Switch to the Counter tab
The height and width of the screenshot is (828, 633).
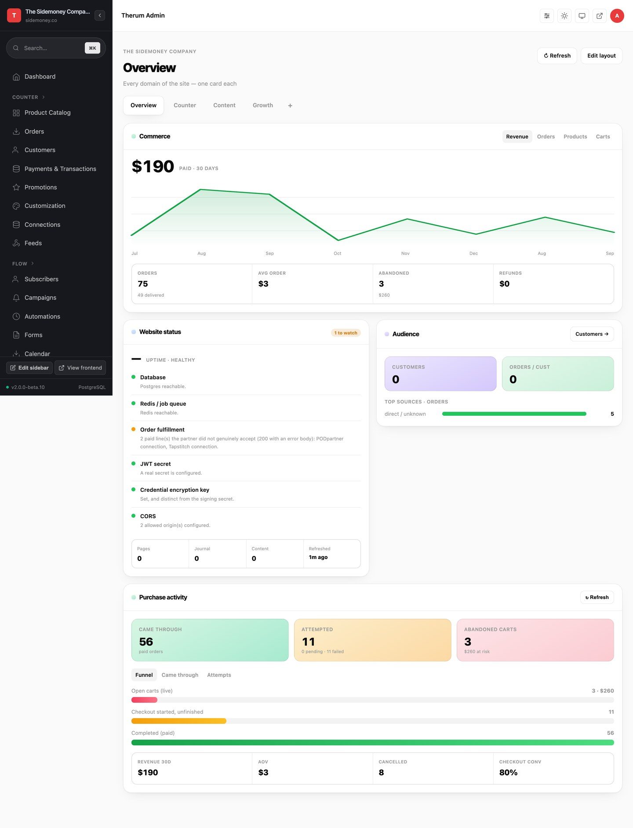pos(185,105)
